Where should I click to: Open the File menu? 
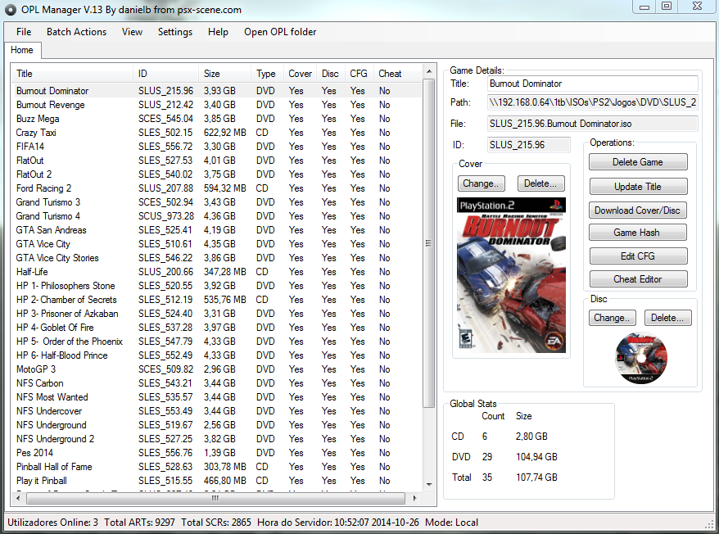coord(24,32)
